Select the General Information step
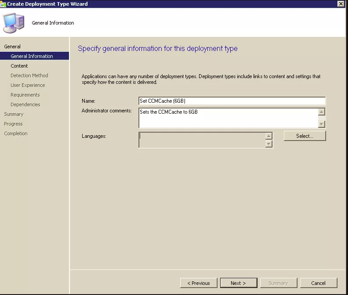348x295 pixels. coord(34,56)
